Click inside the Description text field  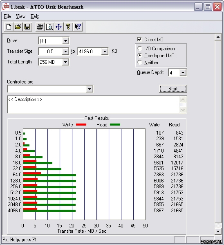pyautogui.click(x=94, y=105)
